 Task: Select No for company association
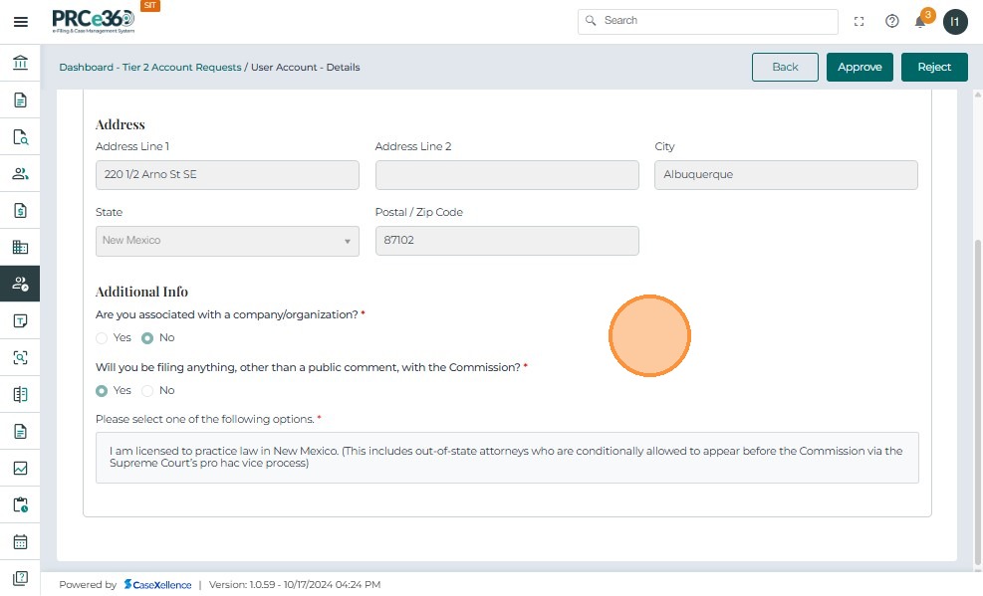(x=147, y=338)
